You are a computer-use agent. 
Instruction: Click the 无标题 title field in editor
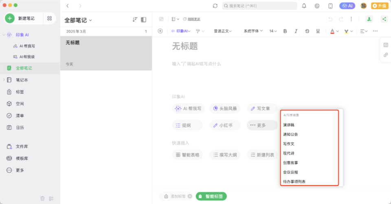[185, 46]
